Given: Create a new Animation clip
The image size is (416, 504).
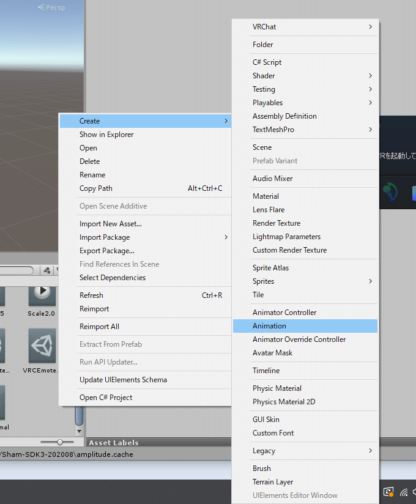Looking at the screenshot, I should (x=305, y=326).
